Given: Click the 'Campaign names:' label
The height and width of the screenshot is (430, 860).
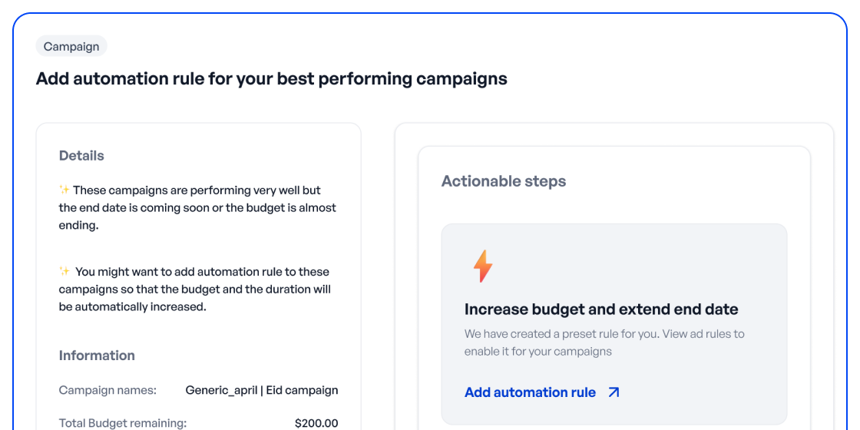Looking at the screenshot, I should coord(107,390).
